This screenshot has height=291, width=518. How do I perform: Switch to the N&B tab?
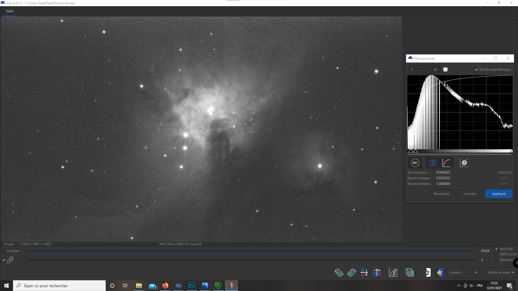10,11
